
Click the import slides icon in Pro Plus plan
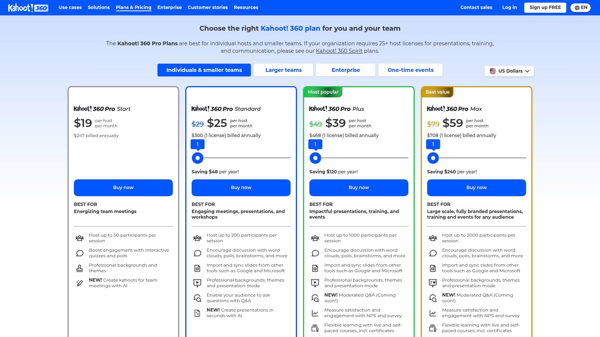(315, 268)
